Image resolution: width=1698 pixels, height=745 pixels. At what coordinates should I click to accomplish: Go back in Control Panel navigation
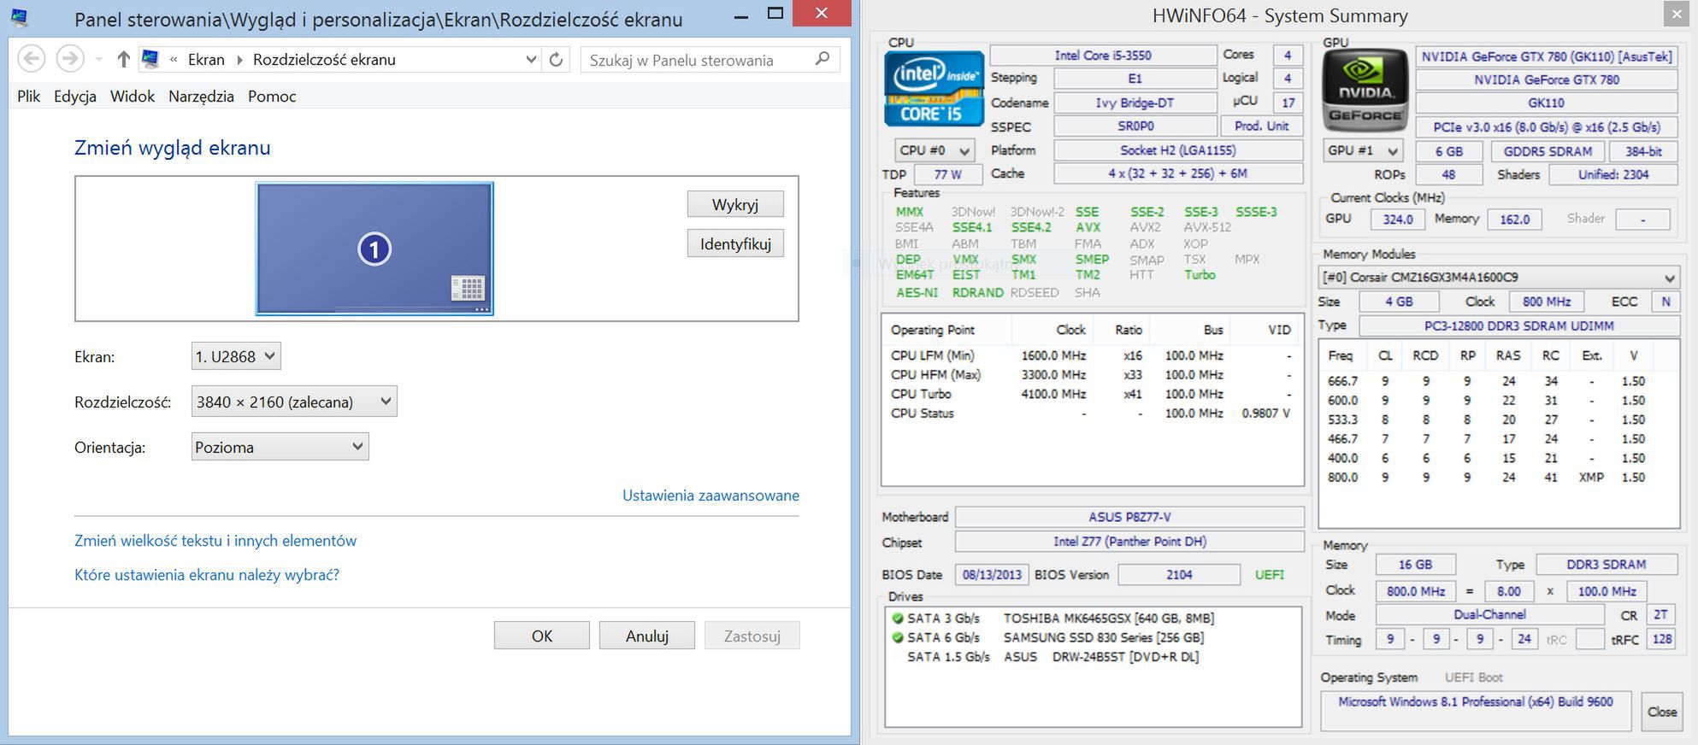coord(31,59)
